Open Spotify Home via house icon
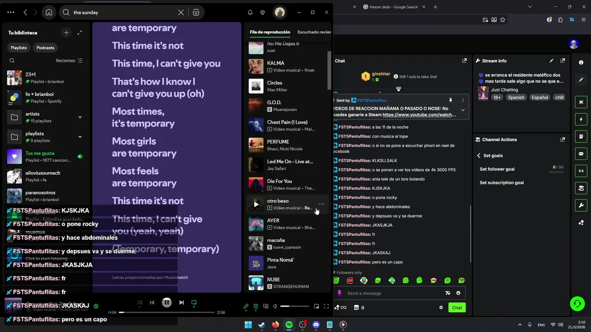The width and height of the screenshot is (591, 332). tap(48, 12)
